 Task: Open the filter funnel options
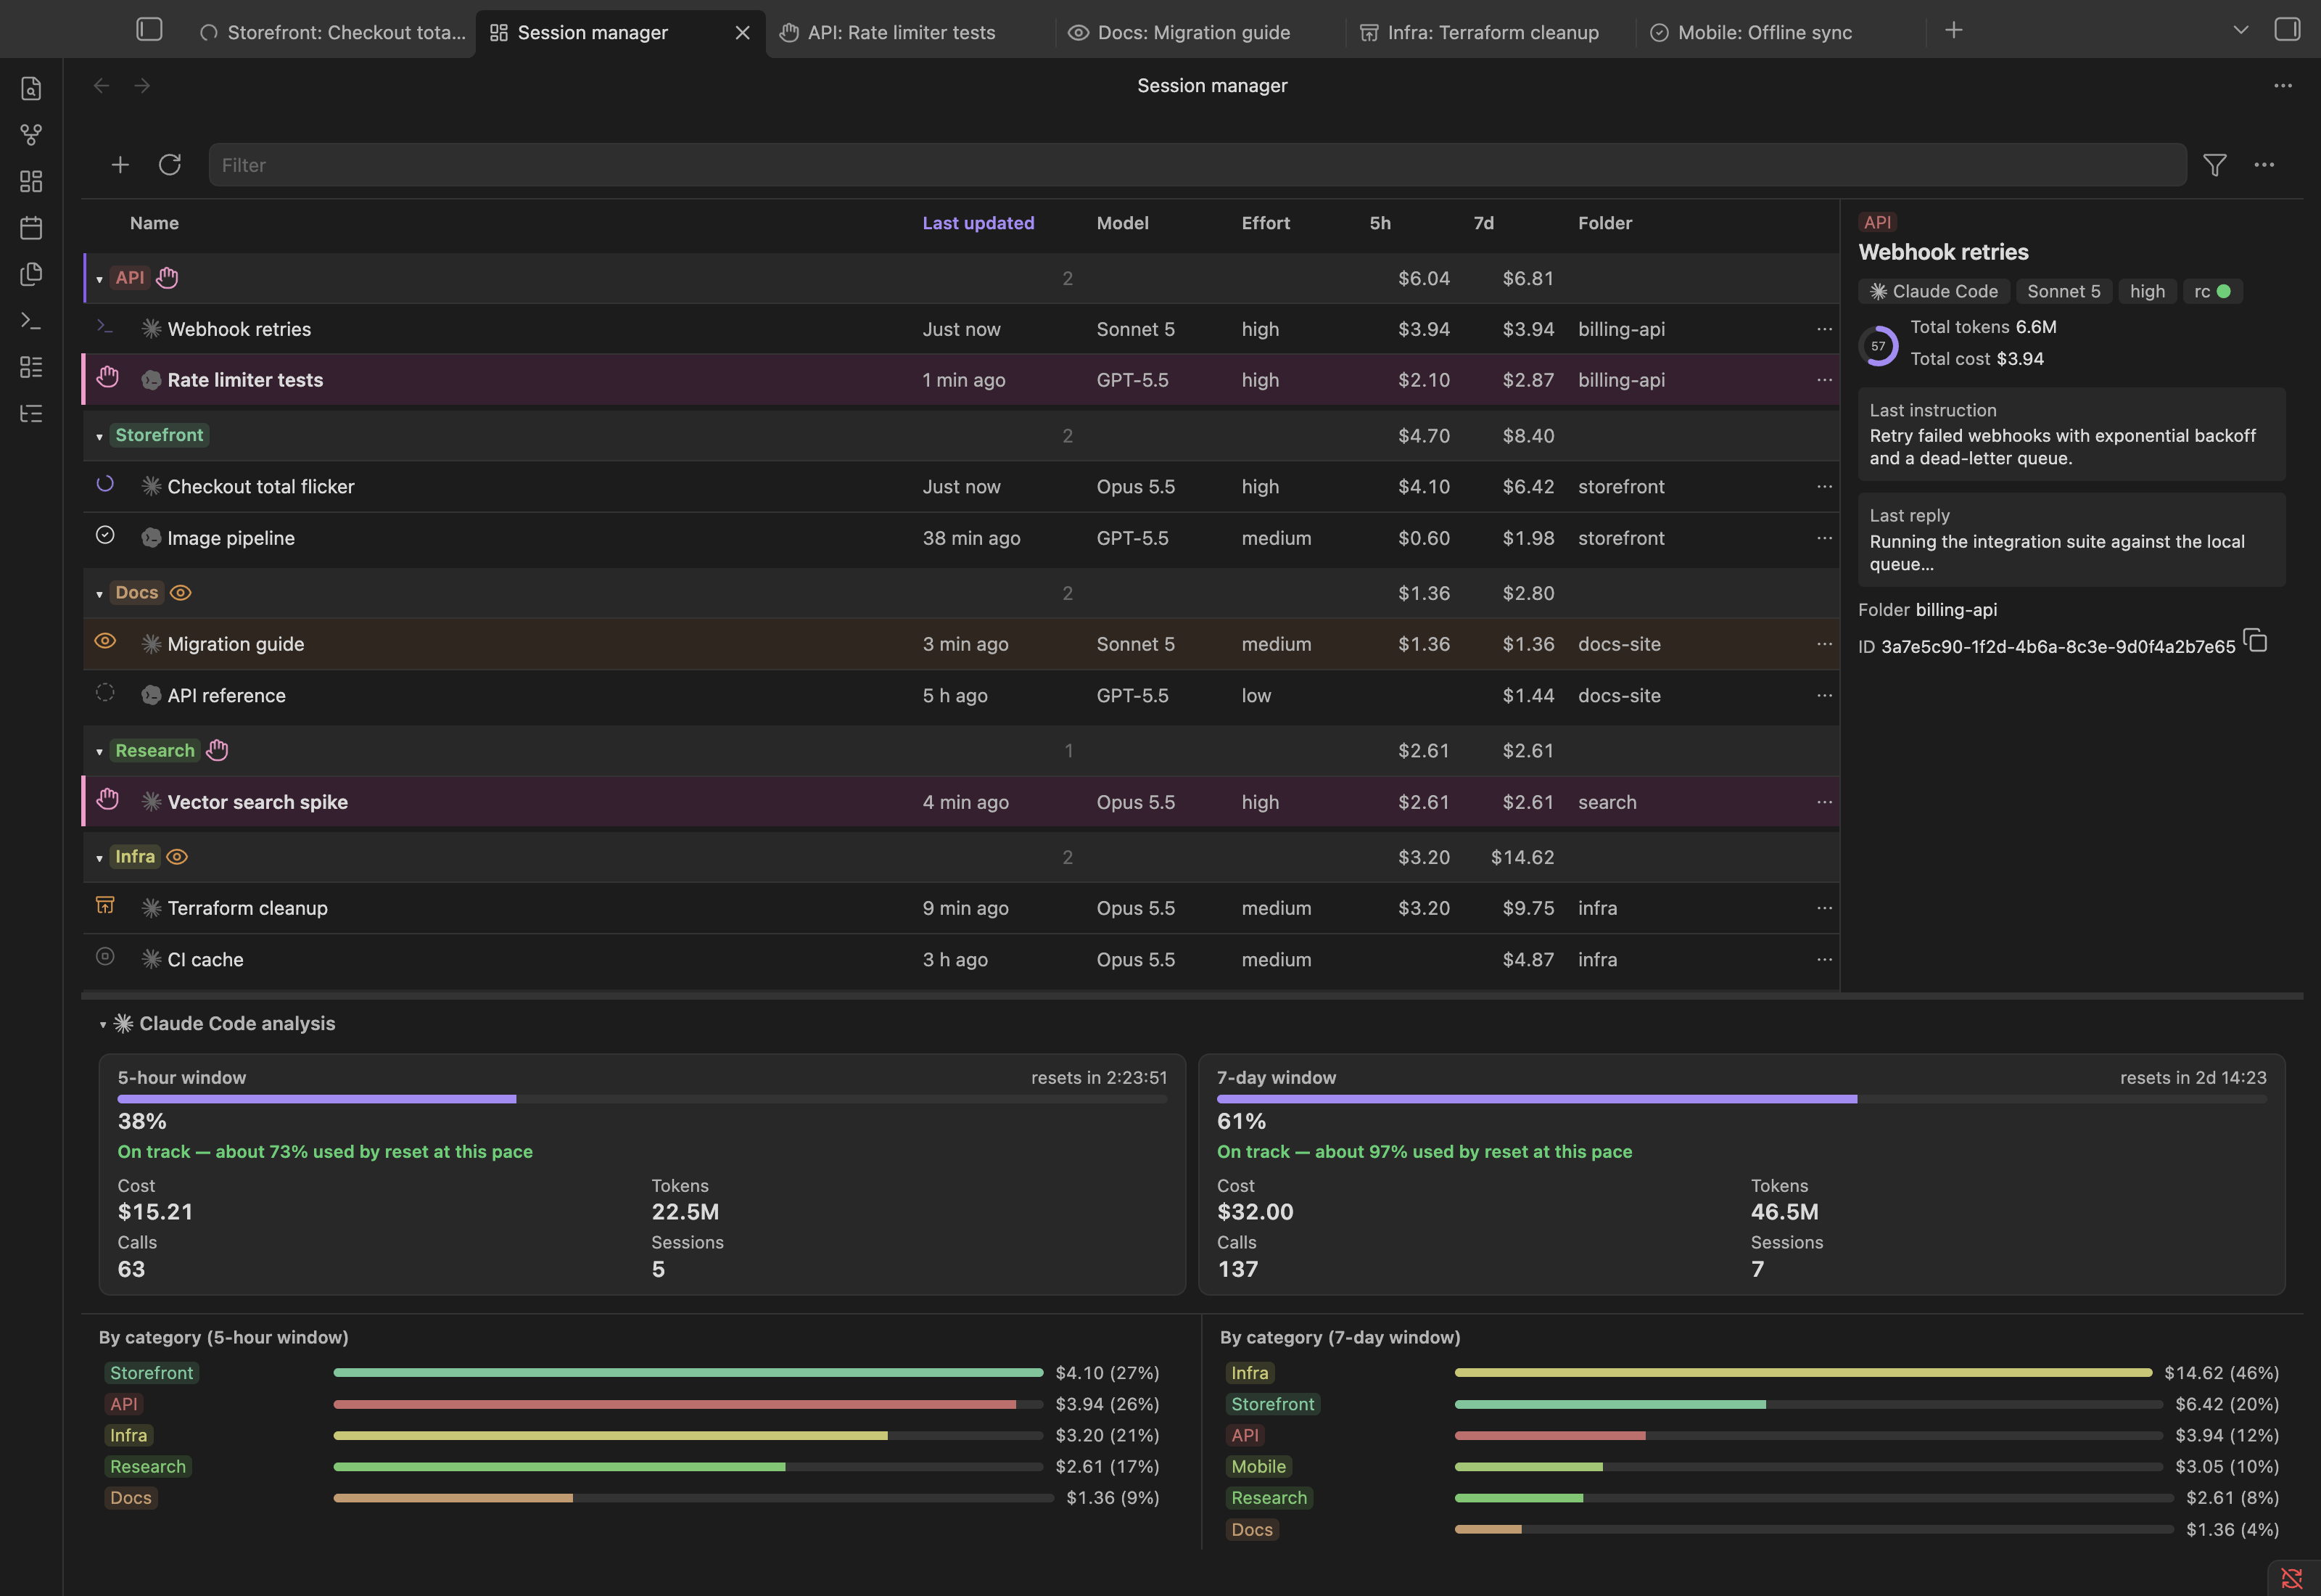(2215, 164)
